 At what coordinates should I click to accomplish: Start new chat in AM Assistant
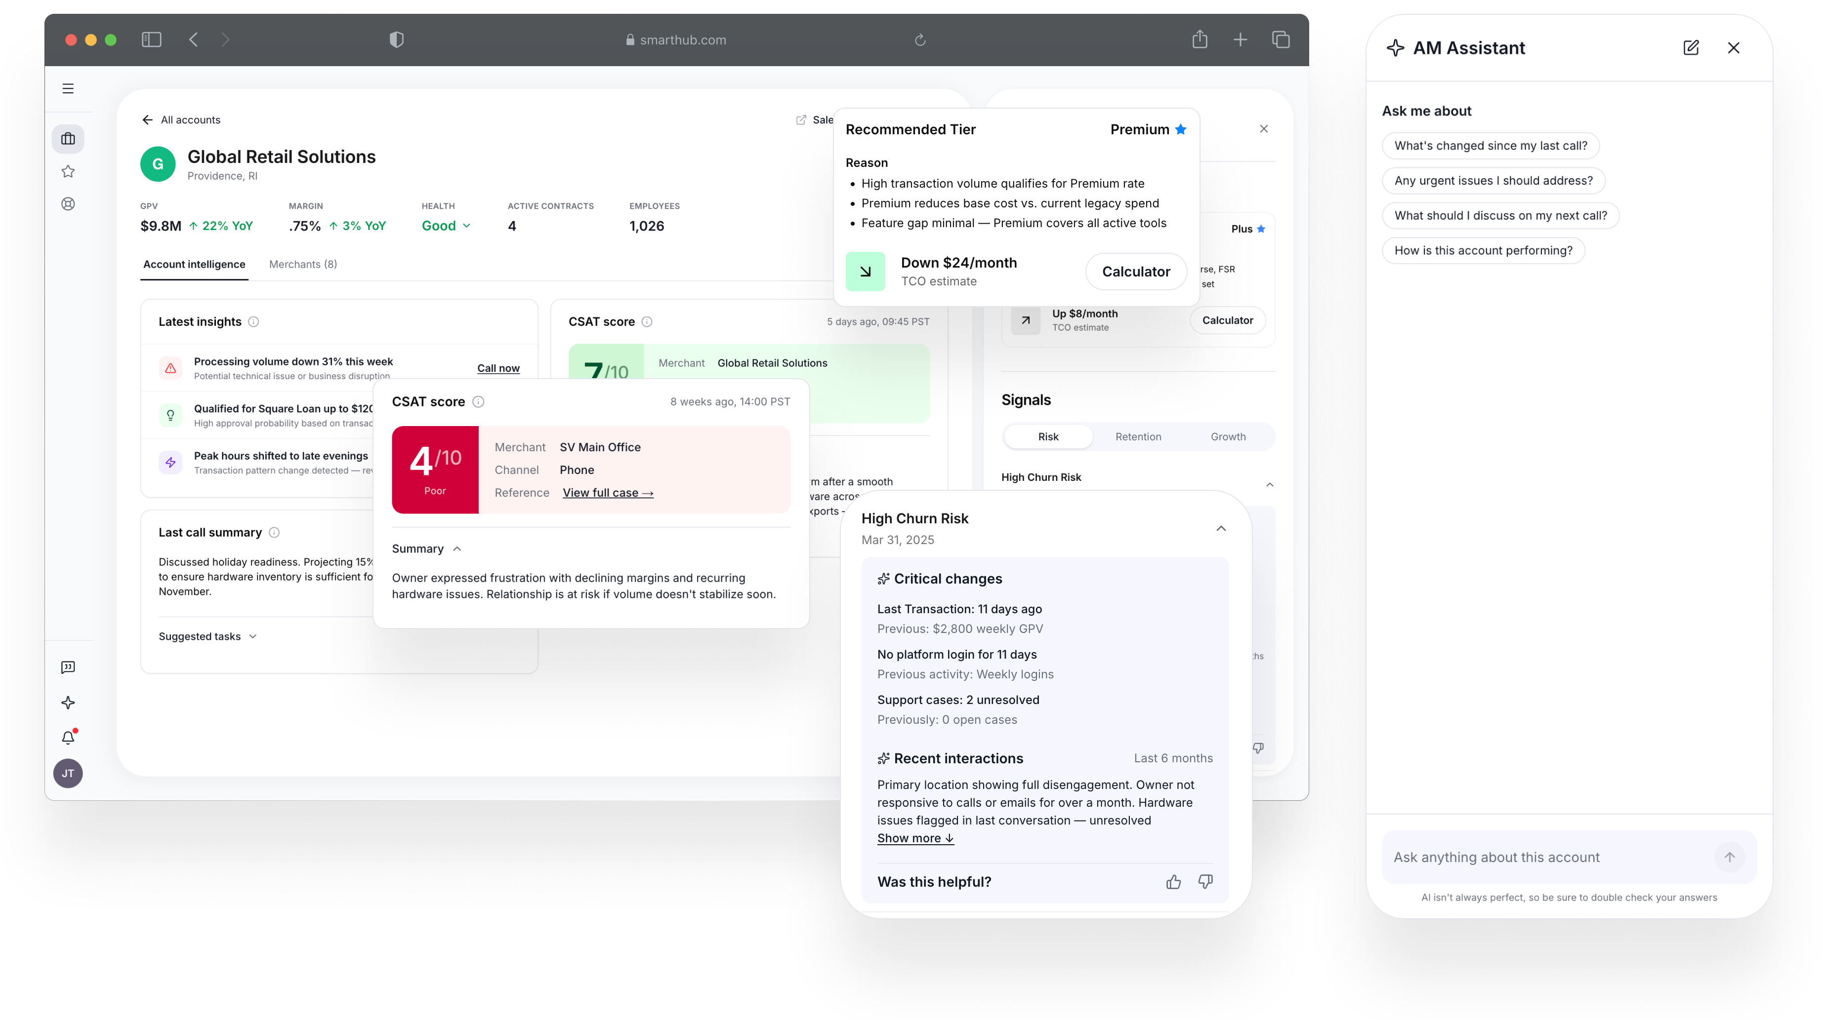click(x=1691, y=47)
